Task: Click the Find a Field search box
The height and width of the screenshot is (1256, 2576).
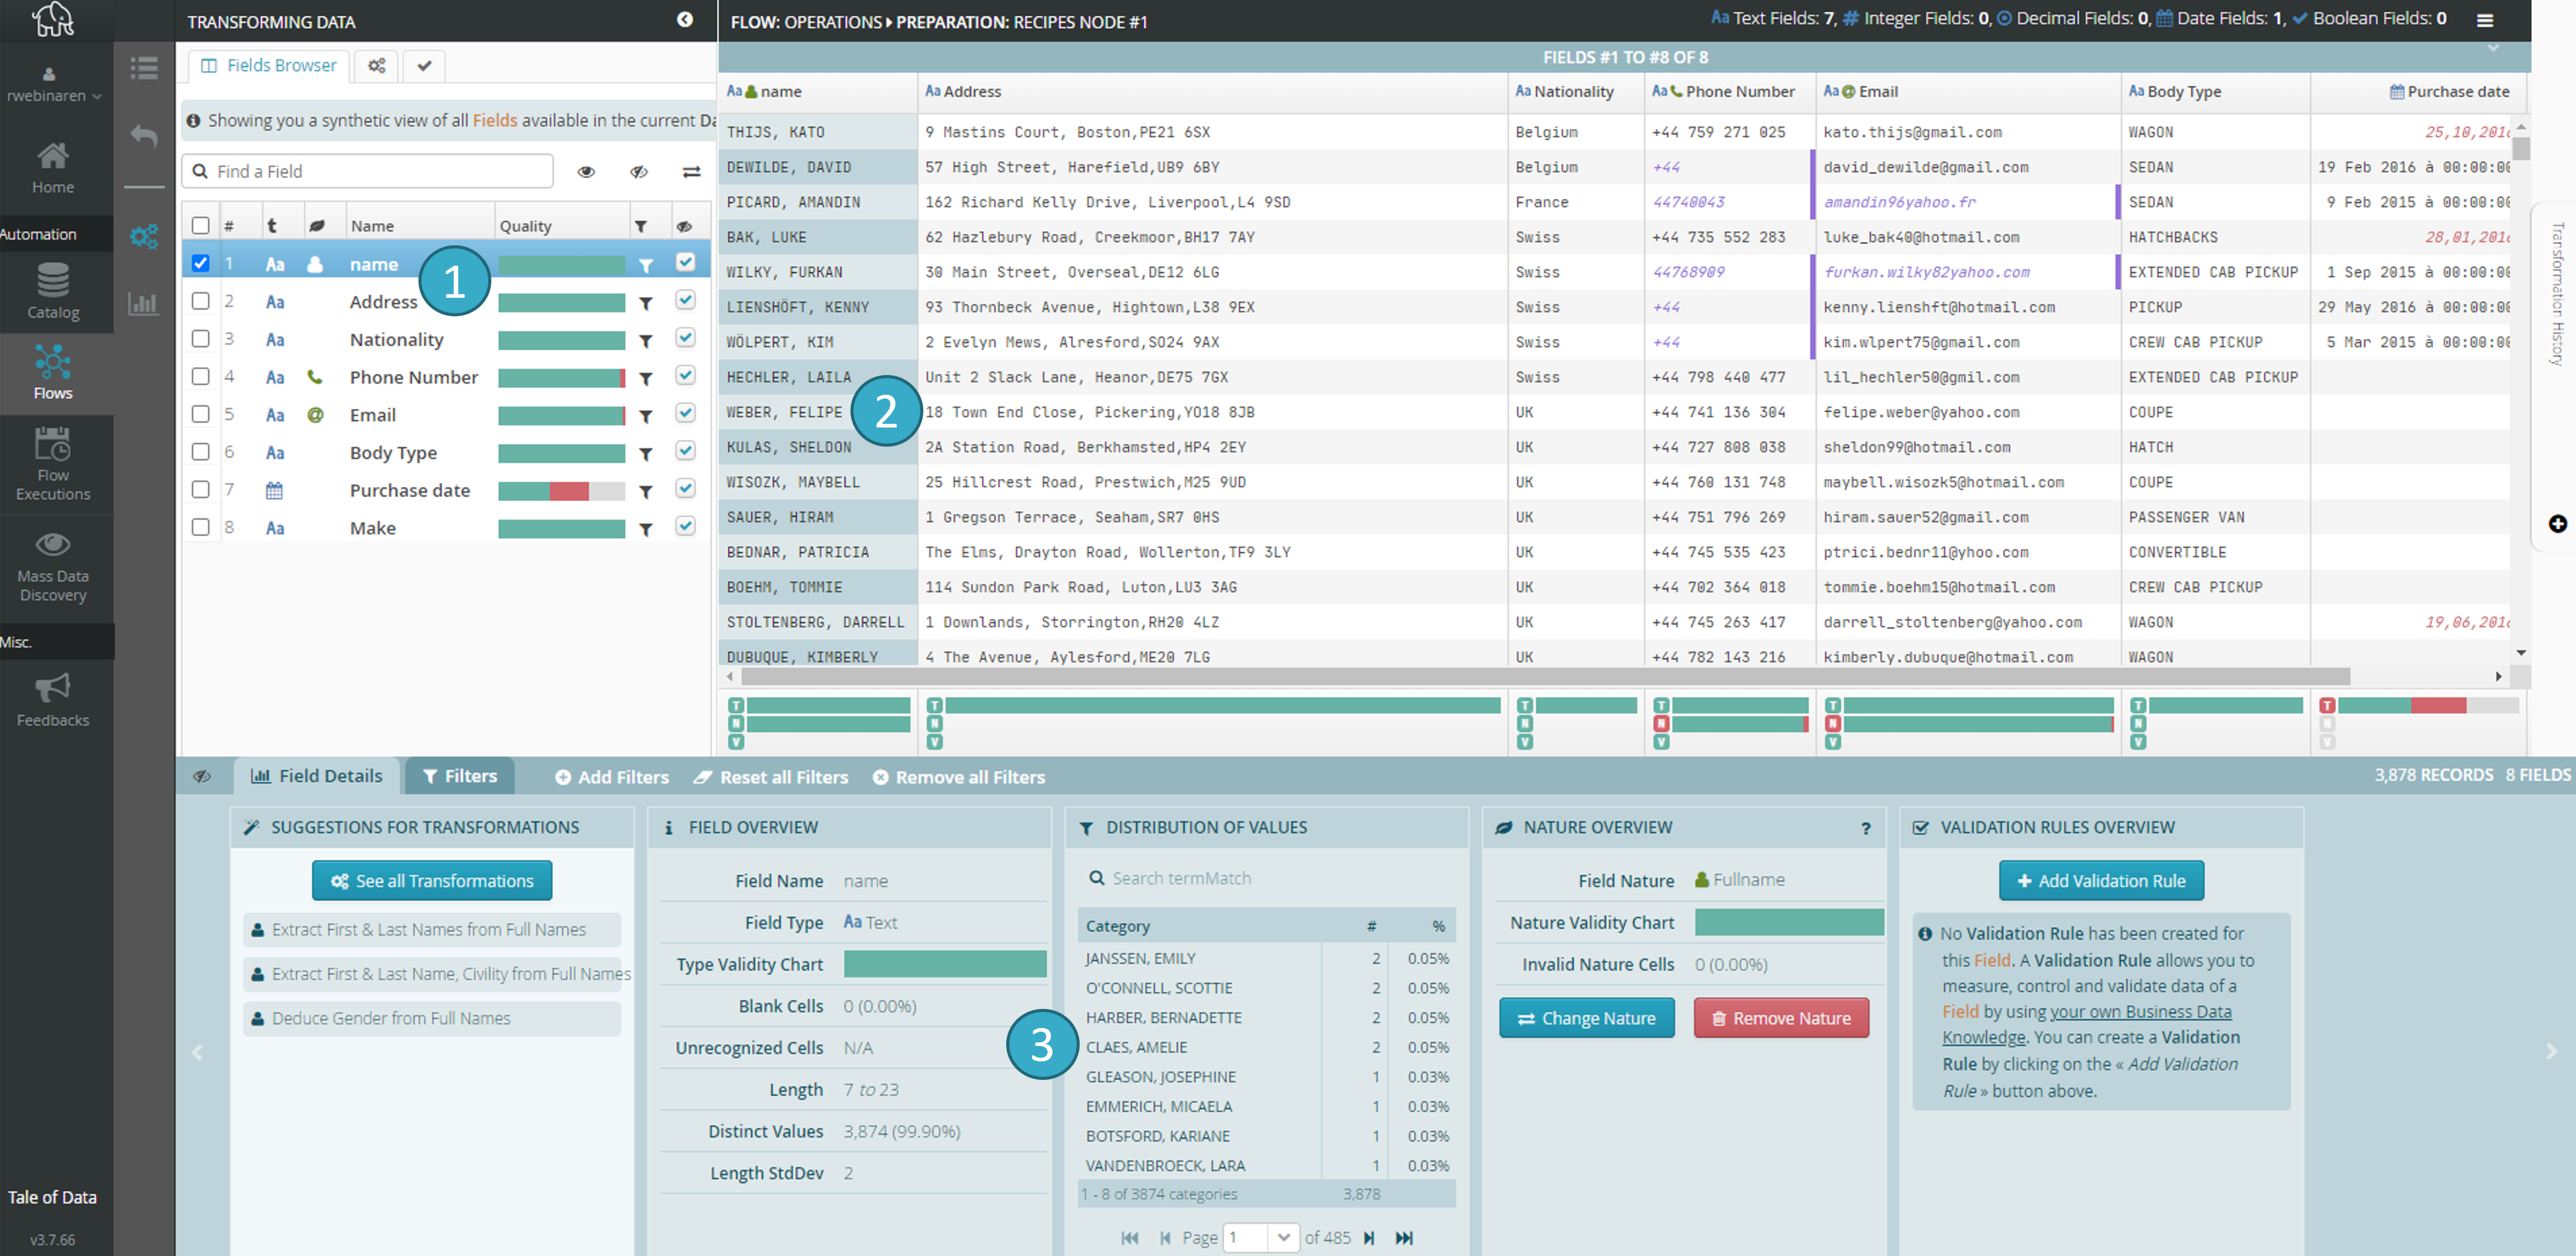Action: [367, 172]
